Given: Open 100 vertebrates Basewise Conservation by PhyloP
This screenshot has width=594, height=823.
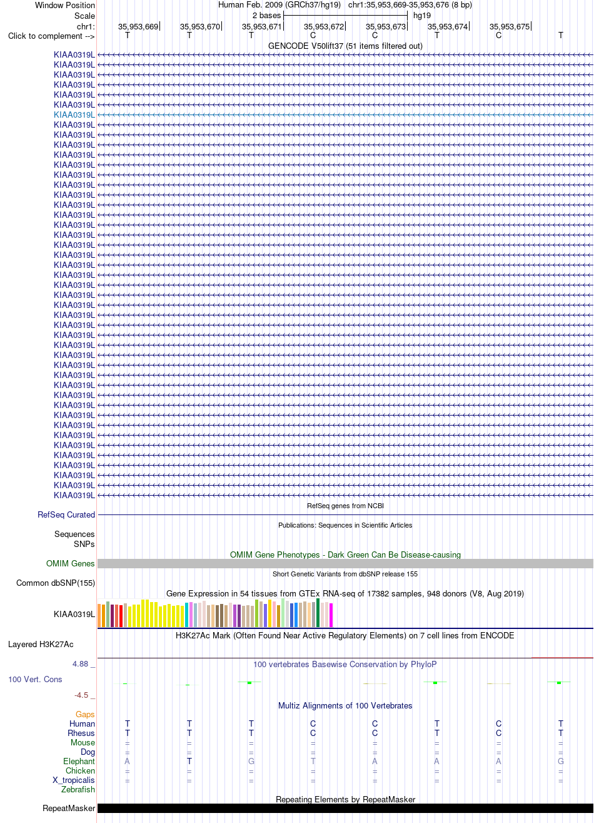Looking at the screenshot, I should [345, 664].
